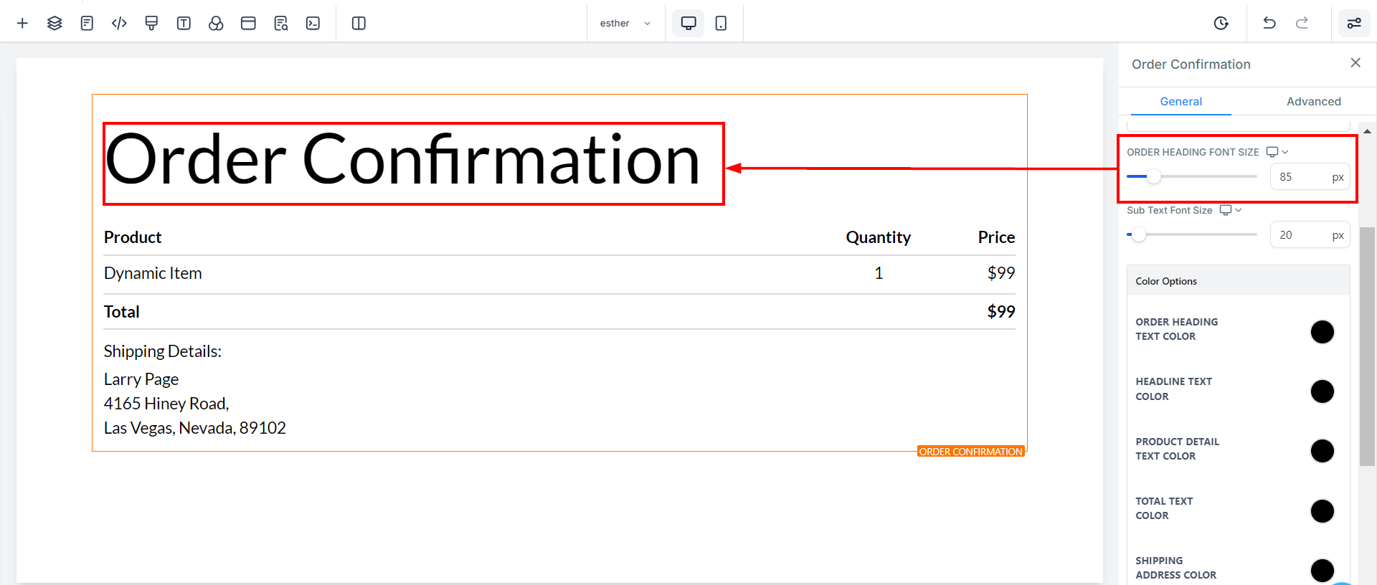This screenshot has height=585, width=1377.
Task: Switch to the Advanced tab
Action: [1314, 101]
